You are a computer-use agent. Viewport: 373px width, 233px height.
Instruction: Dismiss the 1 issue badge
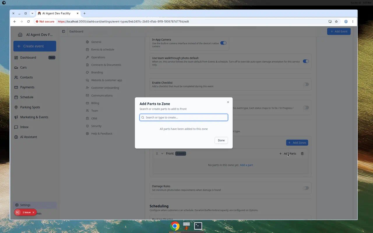(33, 212)
